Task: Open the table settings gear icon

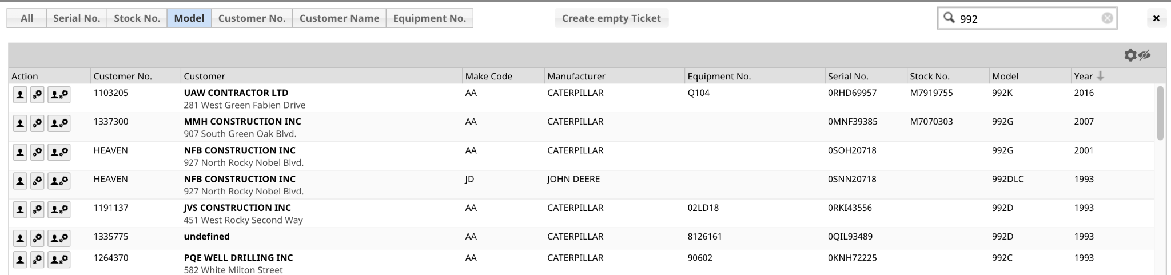Action: (x=1130, y=55)
